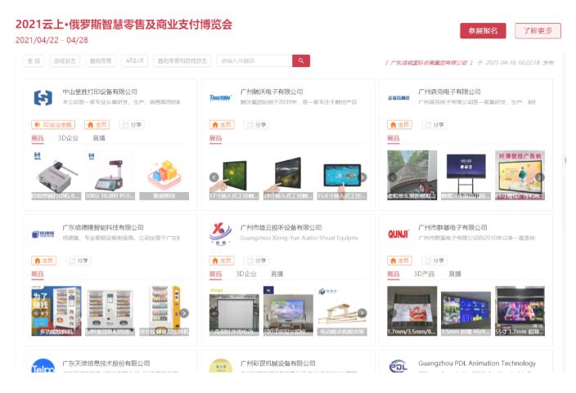Show previous products in the TouchWo carousel

214,177
